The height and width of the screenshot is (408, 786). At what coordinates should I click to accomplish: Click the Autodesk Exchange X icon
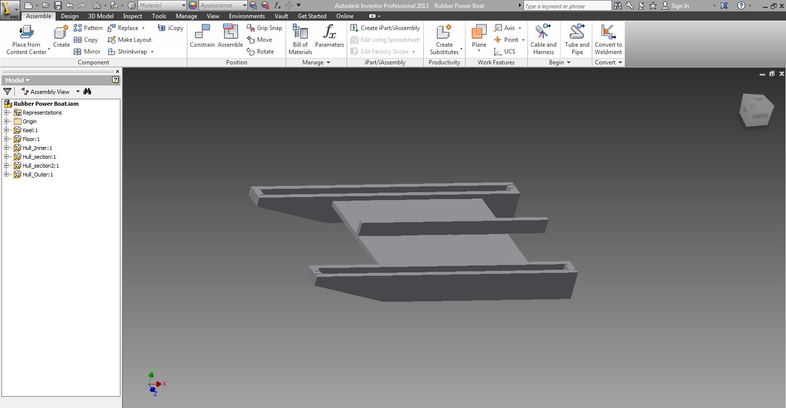724,5
